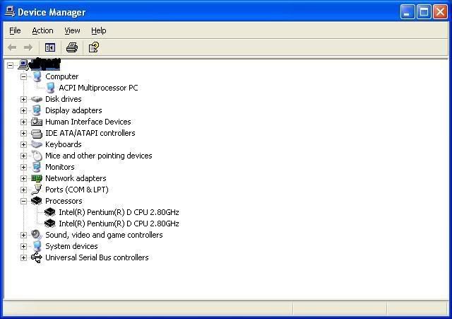Open the Properties help toolbar icon
This screenshot has width=452, height=319.
(94, 47)
